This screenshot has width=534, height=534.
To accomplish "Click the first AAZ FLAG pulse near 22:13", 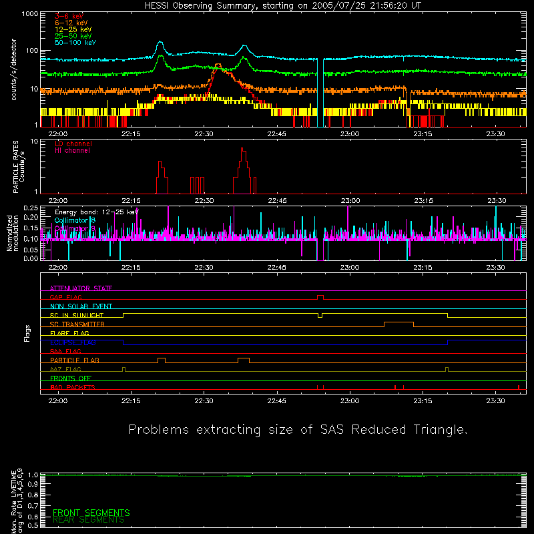I will [123, 370].
